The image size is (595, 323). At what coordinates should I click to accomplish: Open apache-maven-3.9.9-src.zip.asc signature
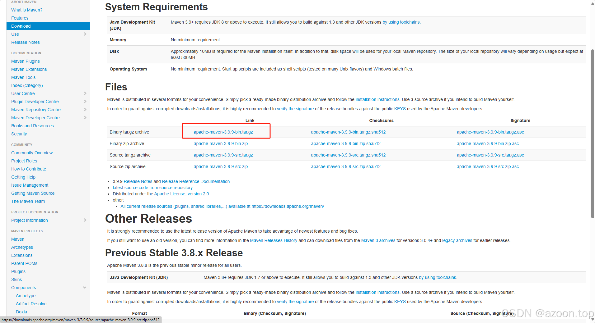tap(488, 166)
